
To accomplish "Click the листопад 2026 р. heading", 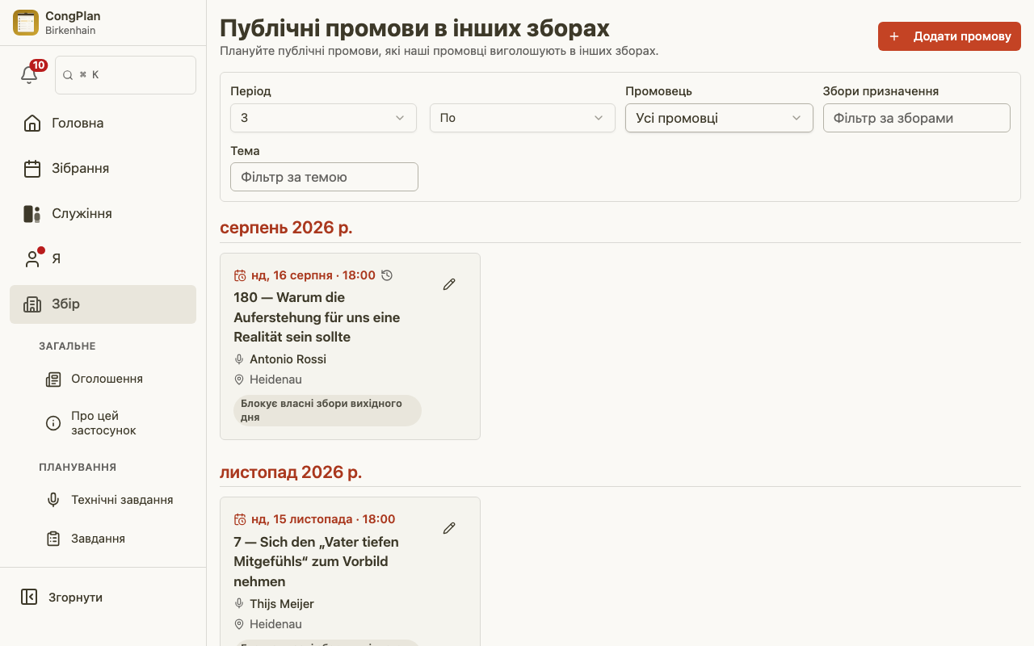I will coord(291,472).
